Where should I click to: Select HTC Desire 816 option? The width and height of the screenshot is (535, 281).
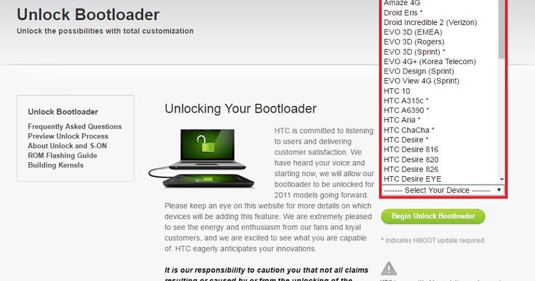click(x=411, y=149)
